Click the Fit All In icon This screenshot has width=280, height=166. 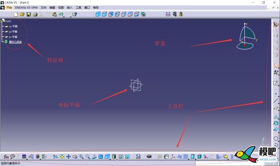tap(62, 157)
